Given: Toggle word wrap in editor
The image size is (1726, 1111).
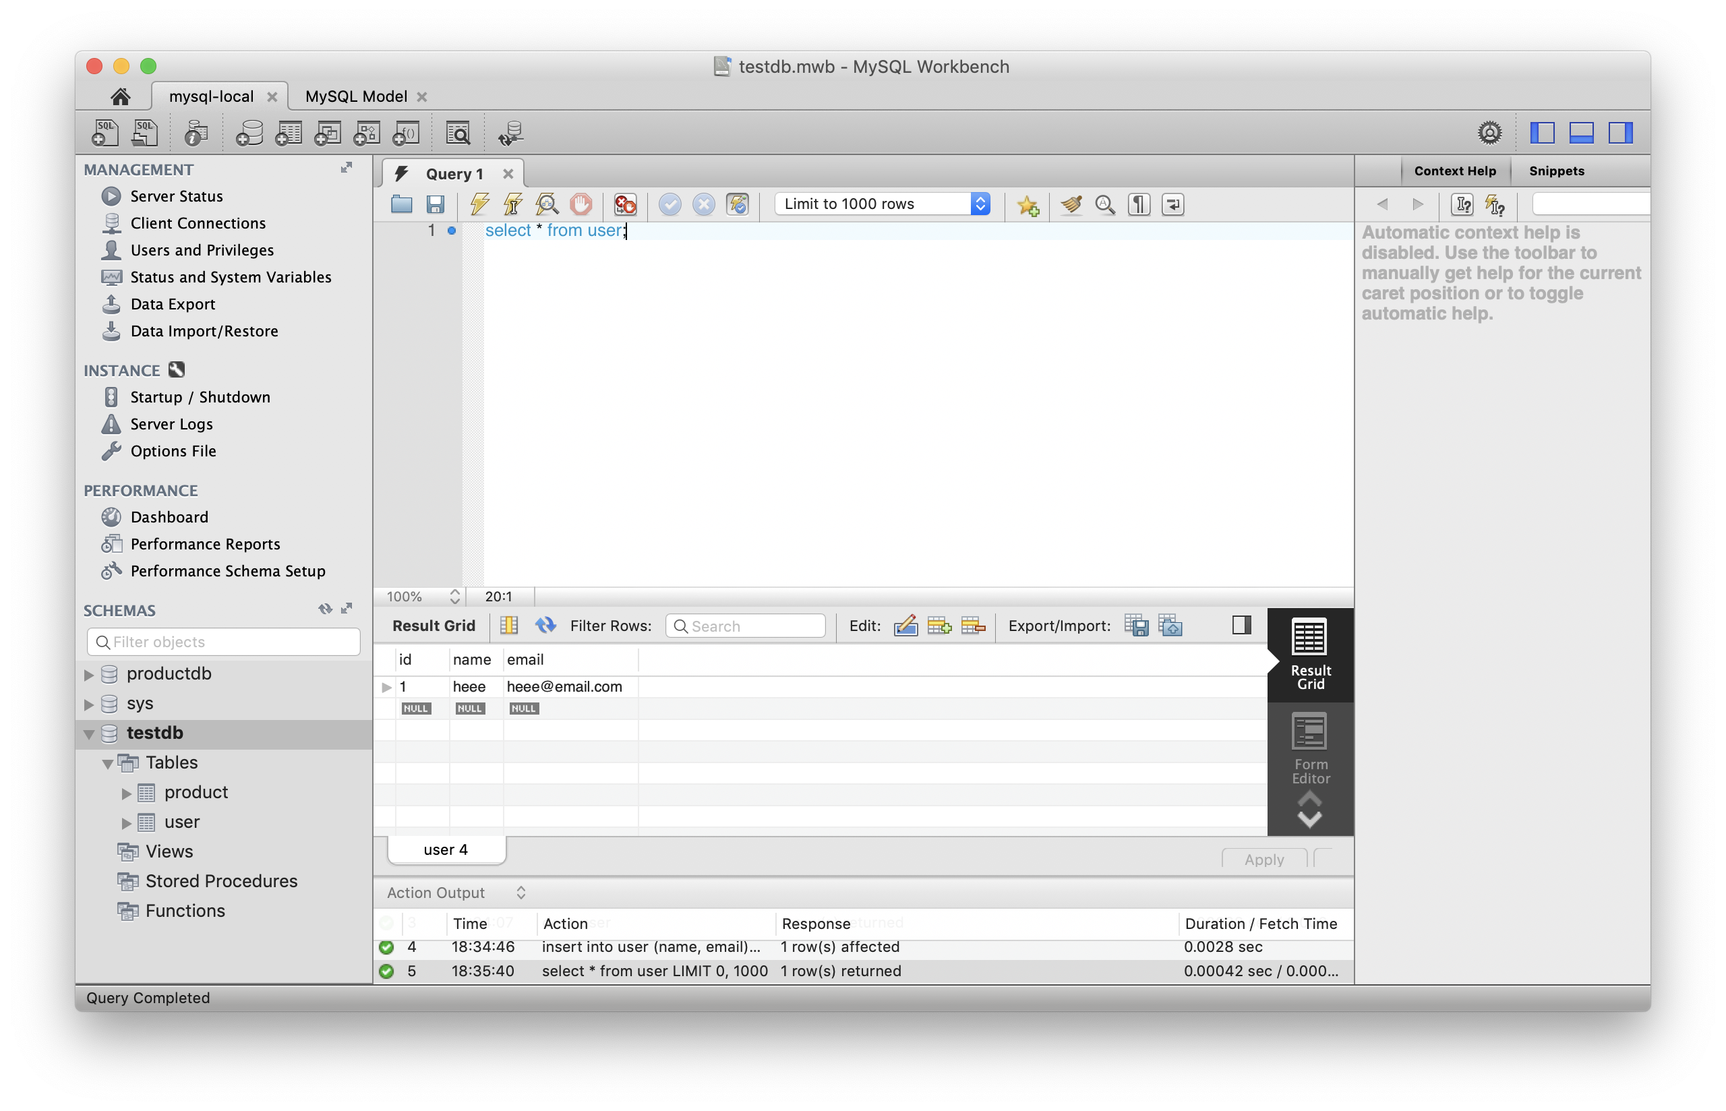Looking at the screenshot, I should pyautogui.click(x=1172, y=205).
